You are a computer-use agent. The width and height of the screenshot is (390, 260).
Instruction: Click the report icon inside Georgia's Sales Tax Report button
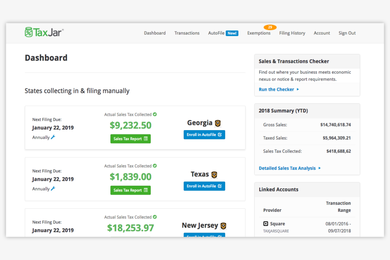point(146,139)
